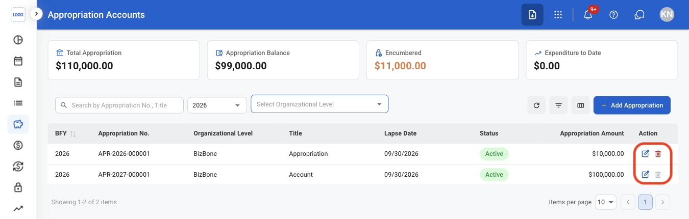Focus the Search by Appropriation No. field
Image resolution: width=689 pixels, height=219 pixels.
click(x=119, y=105)
